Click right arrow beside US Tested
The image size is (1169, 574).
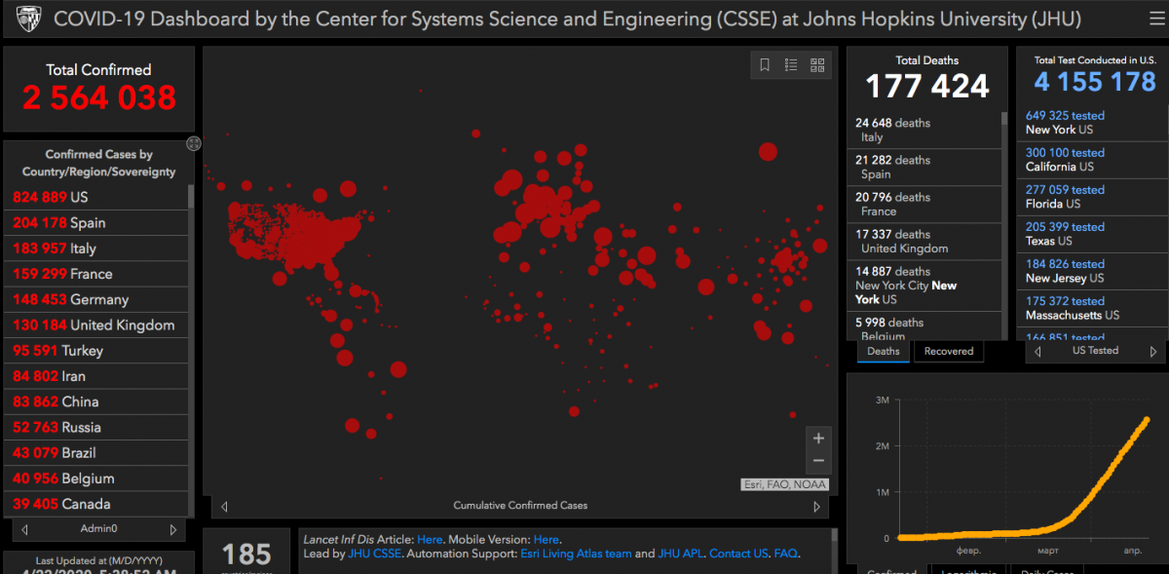[x=1153, y=351]
